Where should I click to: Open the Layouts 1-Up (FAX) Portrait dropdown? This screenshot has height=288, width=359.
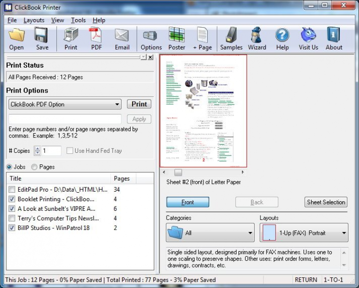(304, 232)
